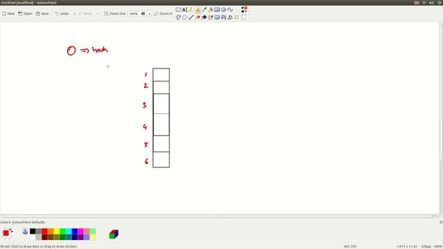Viewport: 443px width, 249px height.
Task: Pick the navy blue palette color
Action: (75, 237)
